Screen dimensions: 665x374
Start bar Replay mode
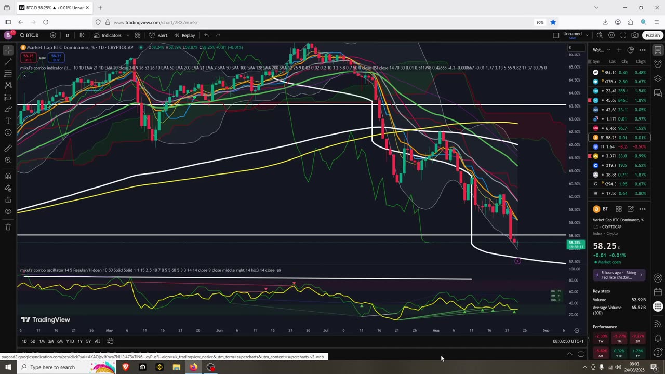point(184,35)
